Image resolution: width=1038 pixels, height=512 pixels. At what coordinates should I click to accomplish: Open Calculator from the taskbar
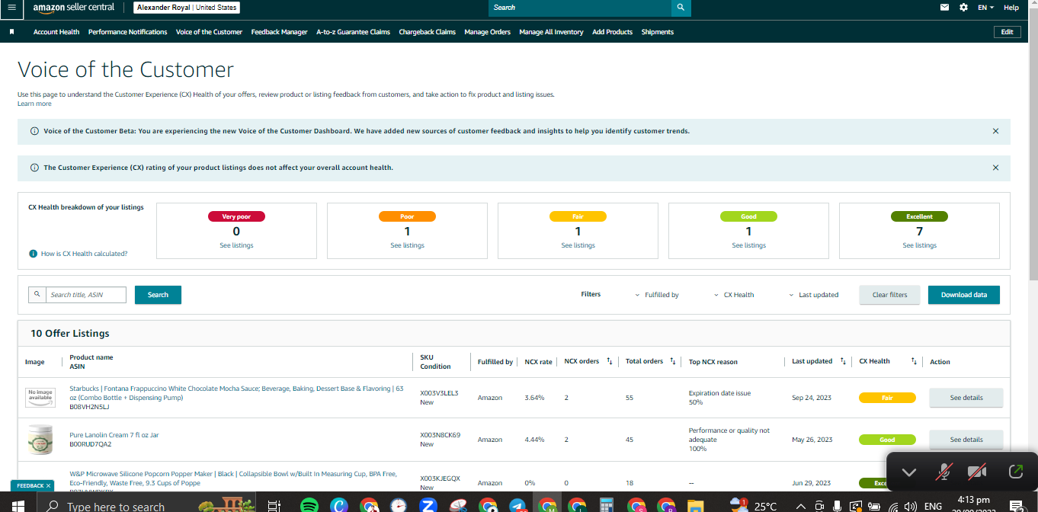[x=607, y=505]
